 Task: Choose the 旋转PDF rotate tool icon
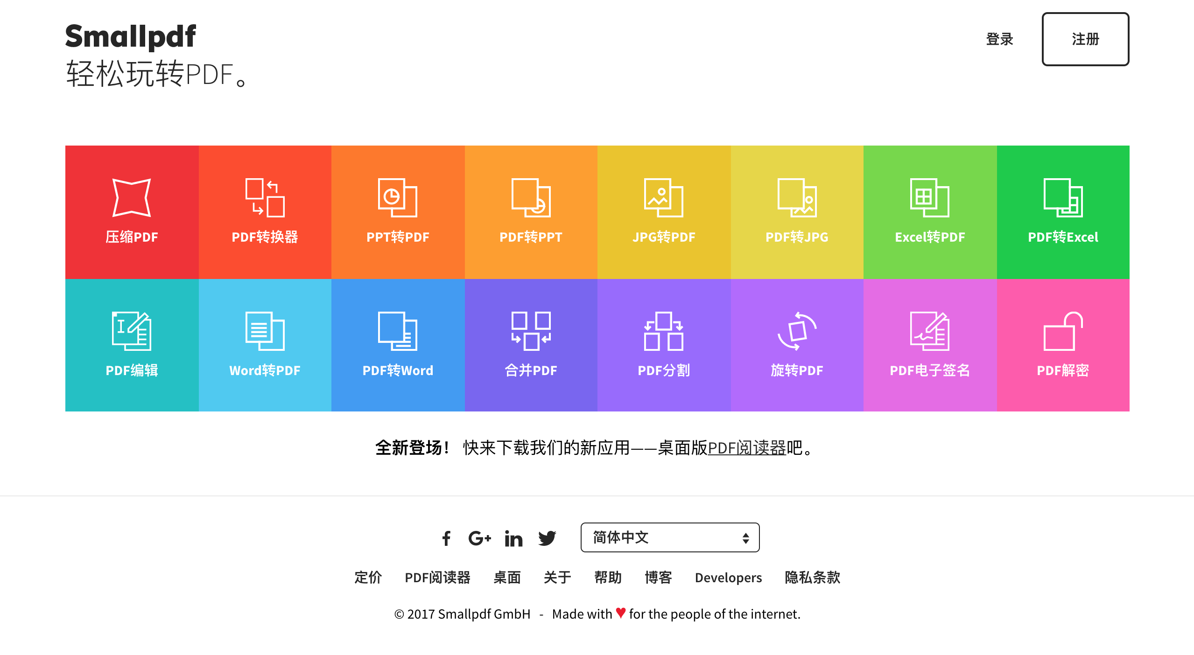(797, 331)
